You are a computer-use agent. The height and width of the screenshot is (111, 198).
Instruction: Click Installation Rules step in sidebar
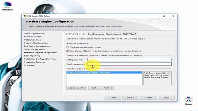[x=33, y=40]
